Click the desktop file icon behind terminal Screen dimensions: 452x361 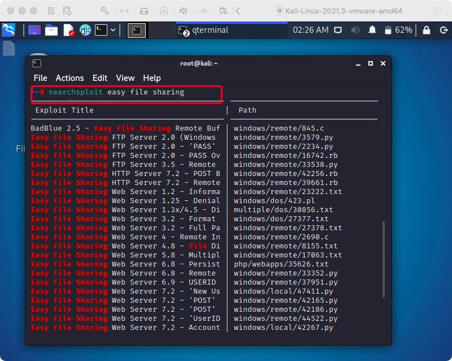click(x=8, y=48)
